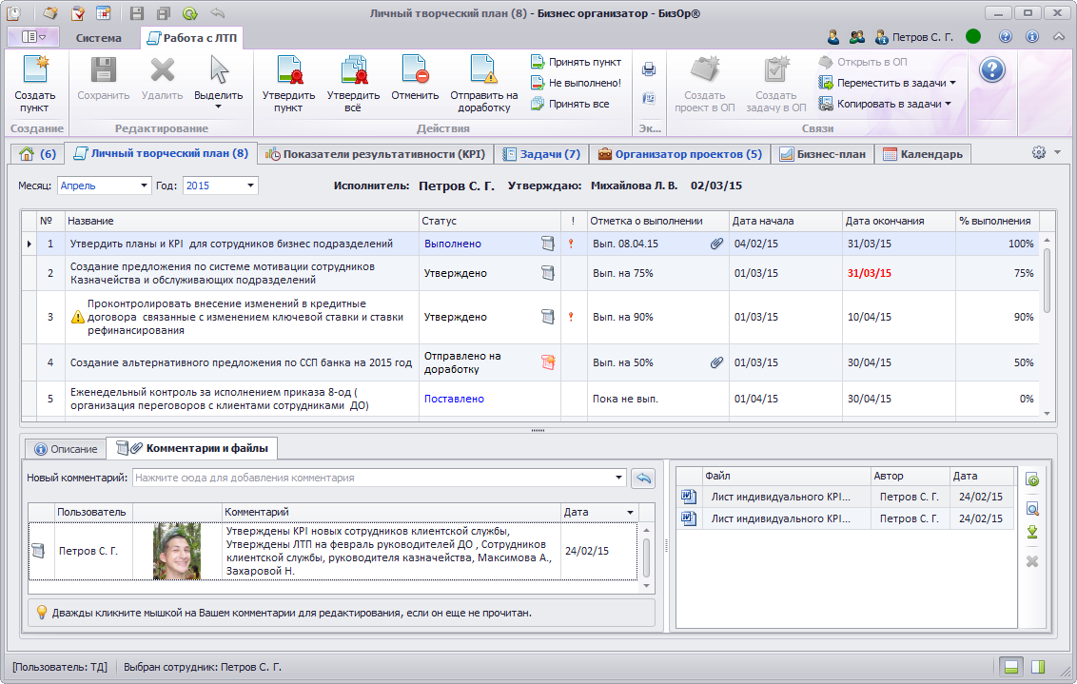Toggle the bottom panel layout button in status bar
The width and height of the screenshot is (1077, 684).
pos(1011,666)
